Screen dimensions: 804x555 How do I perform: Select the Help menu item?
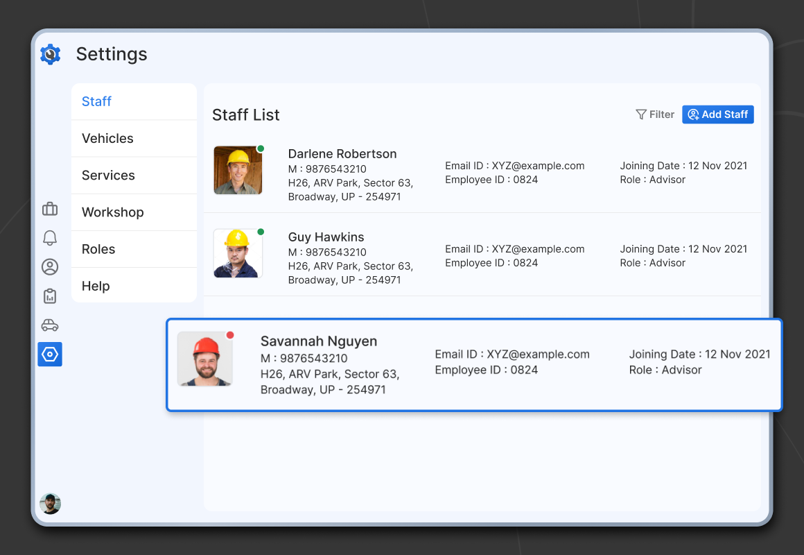pos(134,285)
